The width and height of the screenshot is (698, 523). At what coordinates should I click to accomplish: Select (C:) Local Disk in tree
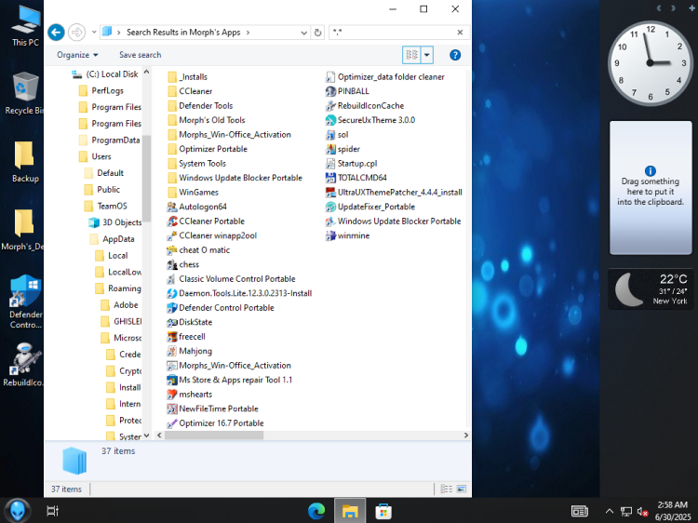pyautogui.click(x=105, y=74)
